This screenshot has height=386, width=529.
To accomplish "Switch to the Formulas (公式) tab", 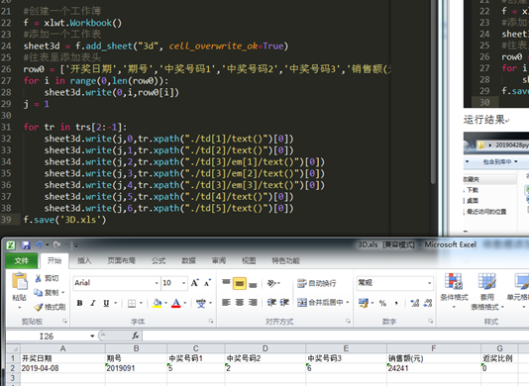I will coord(159,260).
